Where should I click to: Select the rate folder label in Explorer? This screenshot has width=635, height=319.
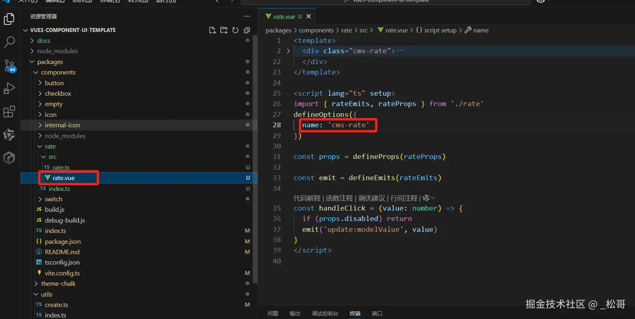coord(50,146)
